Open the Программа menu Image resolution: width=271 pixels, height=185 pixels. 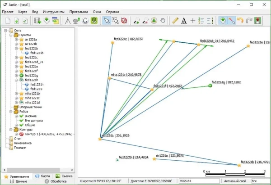[79, 12]
